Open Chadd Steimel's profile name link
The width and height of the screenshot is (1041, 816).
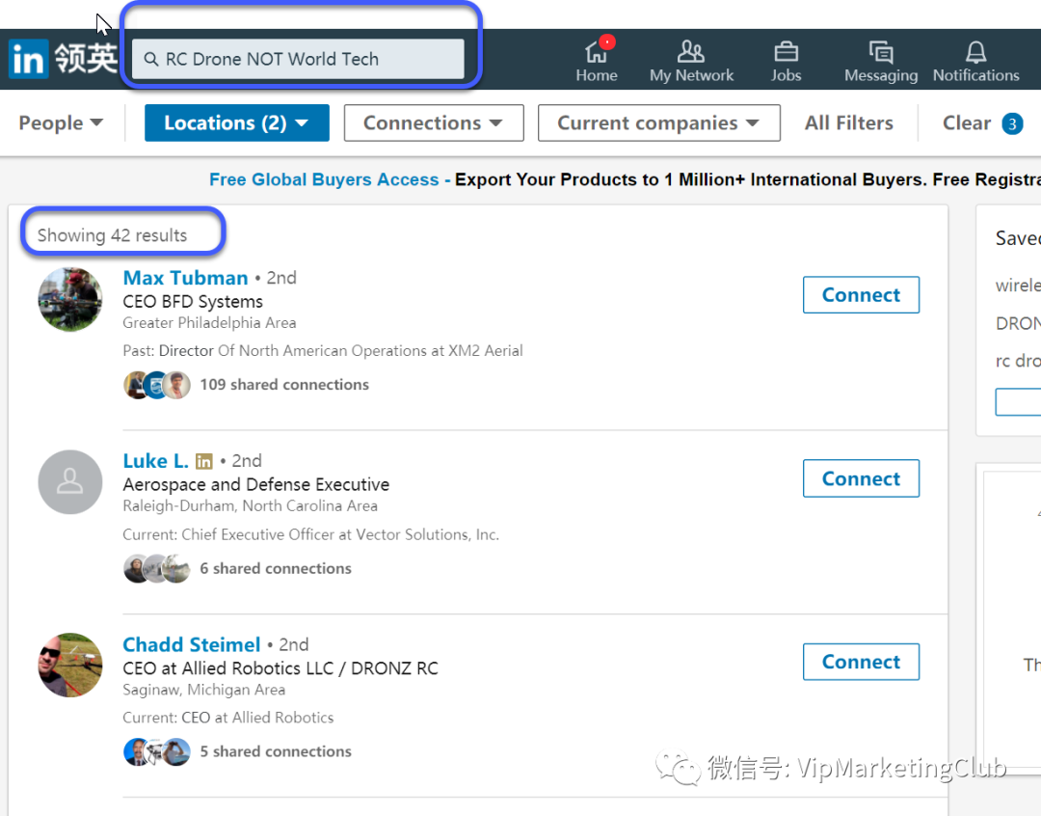pyautogui.click(x=191, y=644)
